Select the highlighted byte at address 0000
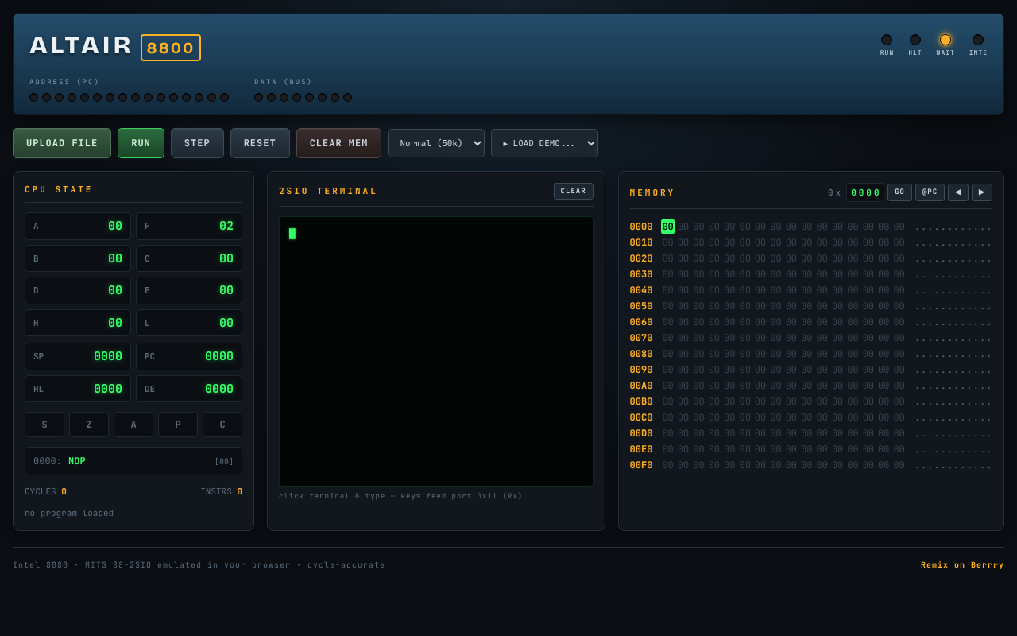The width and height of the screenshot is (1017, 636). pos(667,227)
